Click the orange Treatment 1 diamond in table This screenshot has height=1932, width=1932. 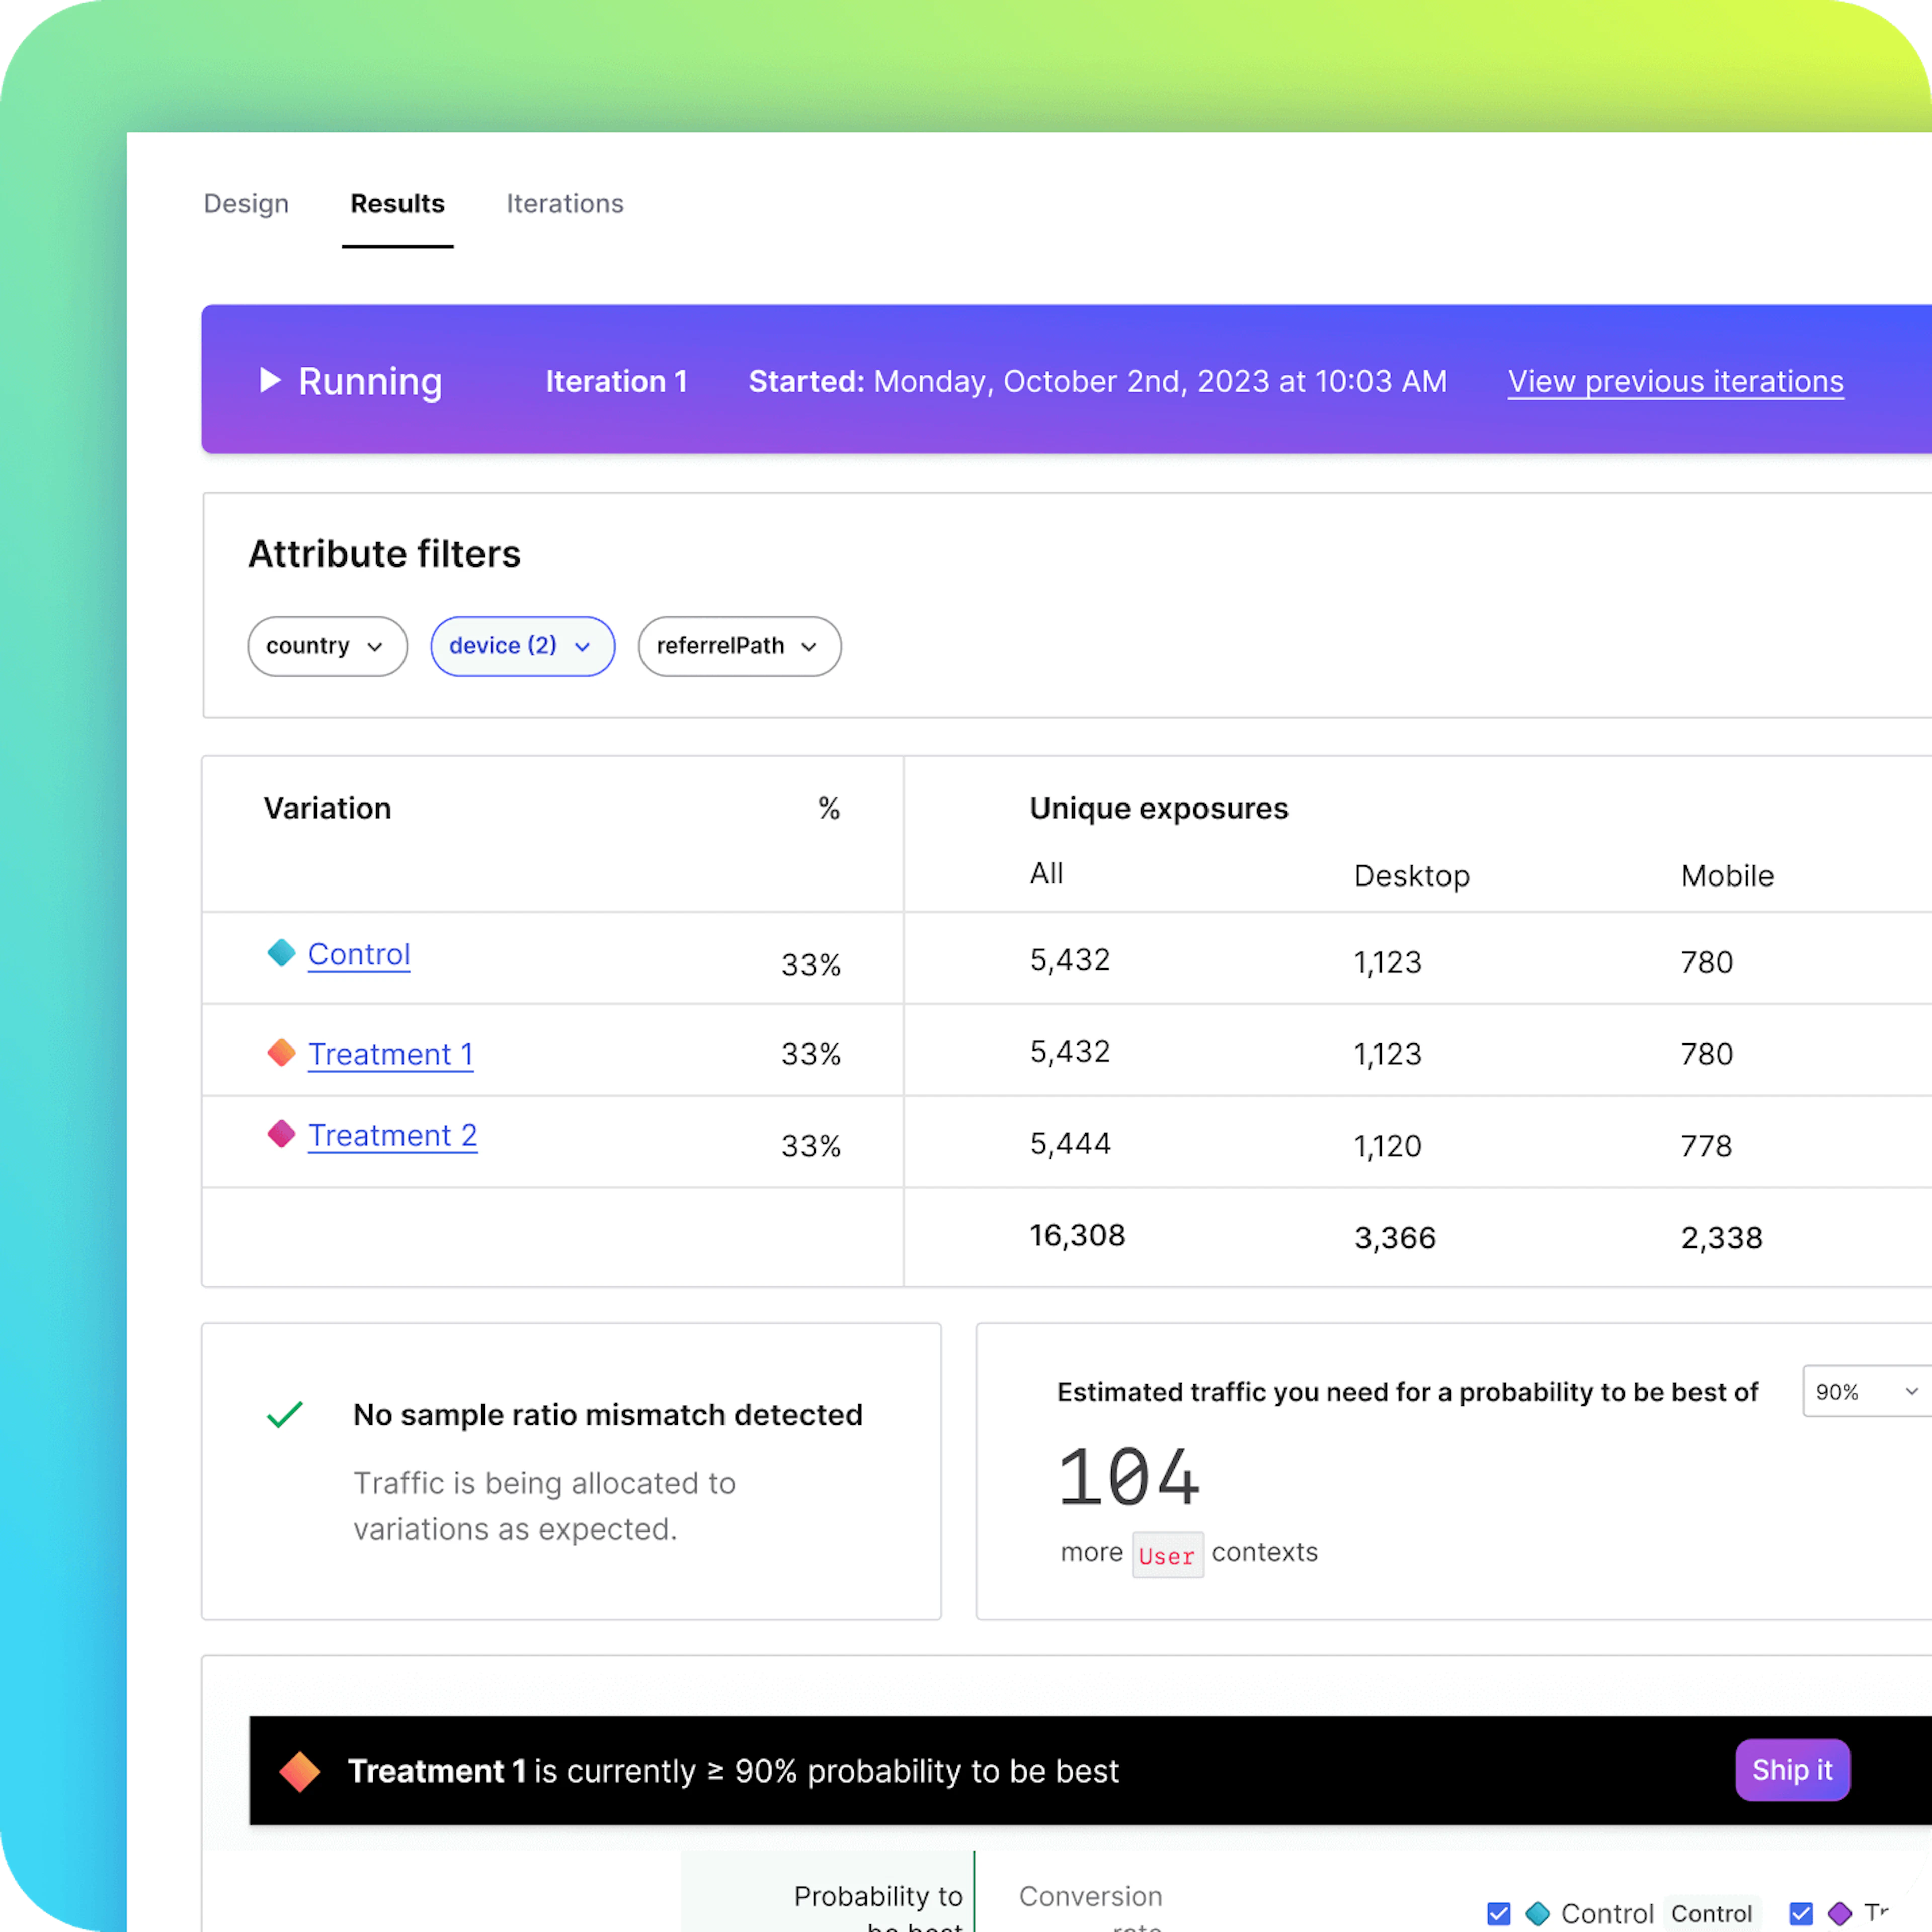tap(282, 1052)
